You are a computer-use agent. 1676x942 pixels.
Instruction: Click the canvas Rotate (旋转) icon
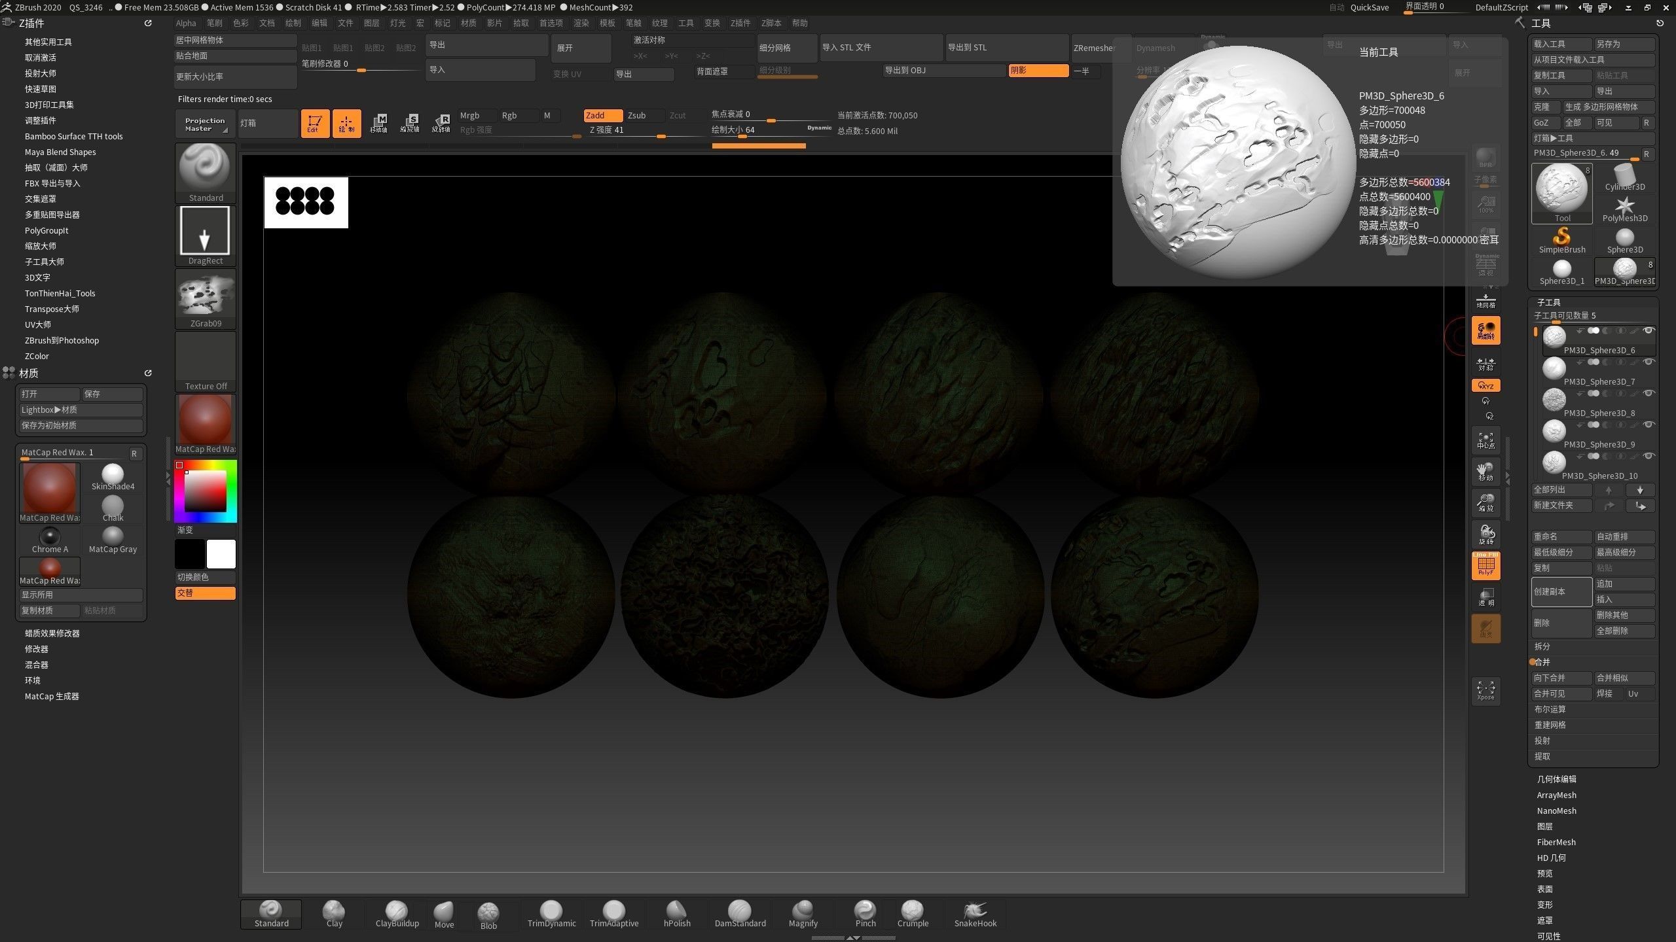(1485, 534)
